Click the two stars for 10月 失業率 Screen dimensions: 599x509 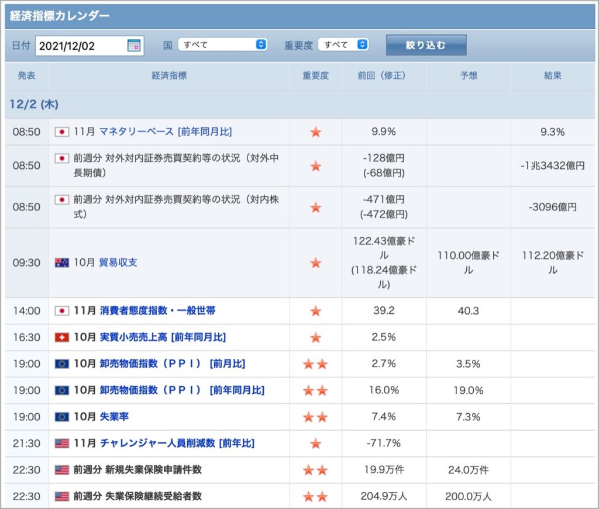tap(315, 417)
